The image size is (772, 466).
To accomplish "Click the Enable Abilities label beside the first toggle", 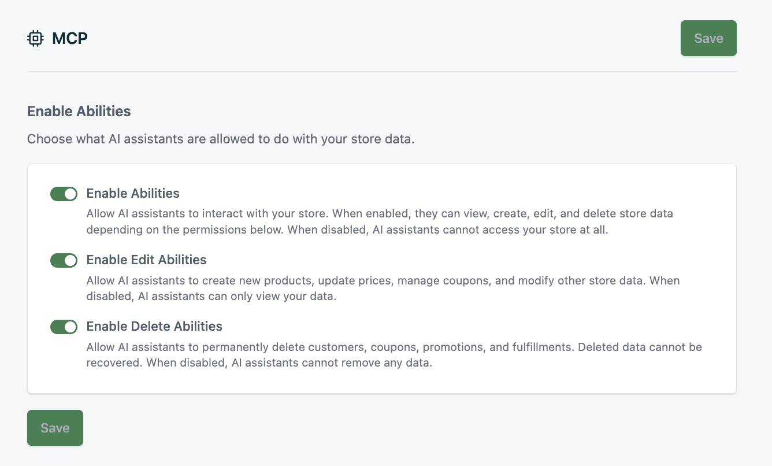I will pos(133,193).
